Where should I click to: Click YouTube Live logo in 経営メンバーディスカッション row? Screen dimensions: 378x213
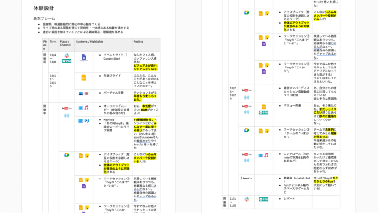[247, 90]
